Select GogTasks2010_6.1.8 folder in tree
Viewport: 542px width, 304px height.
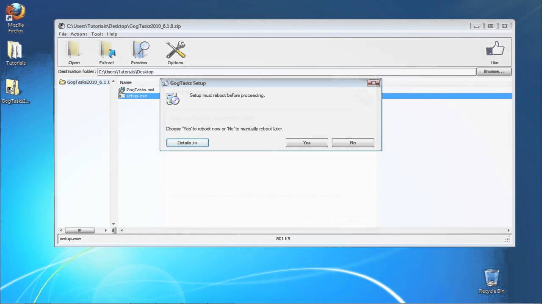(x=85, y=82)
